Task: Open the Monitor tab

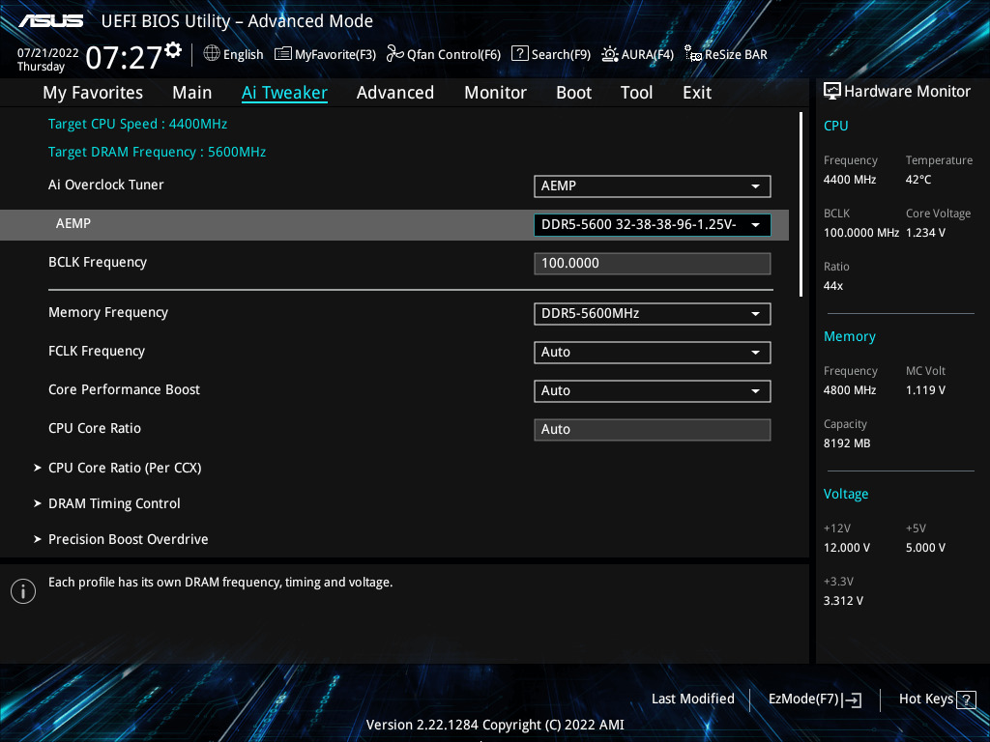Action: tap(495, 93)
